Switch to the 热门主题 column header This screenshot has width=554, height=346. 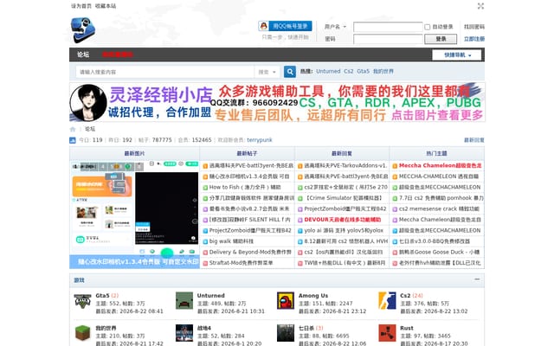tap(436, 154)
